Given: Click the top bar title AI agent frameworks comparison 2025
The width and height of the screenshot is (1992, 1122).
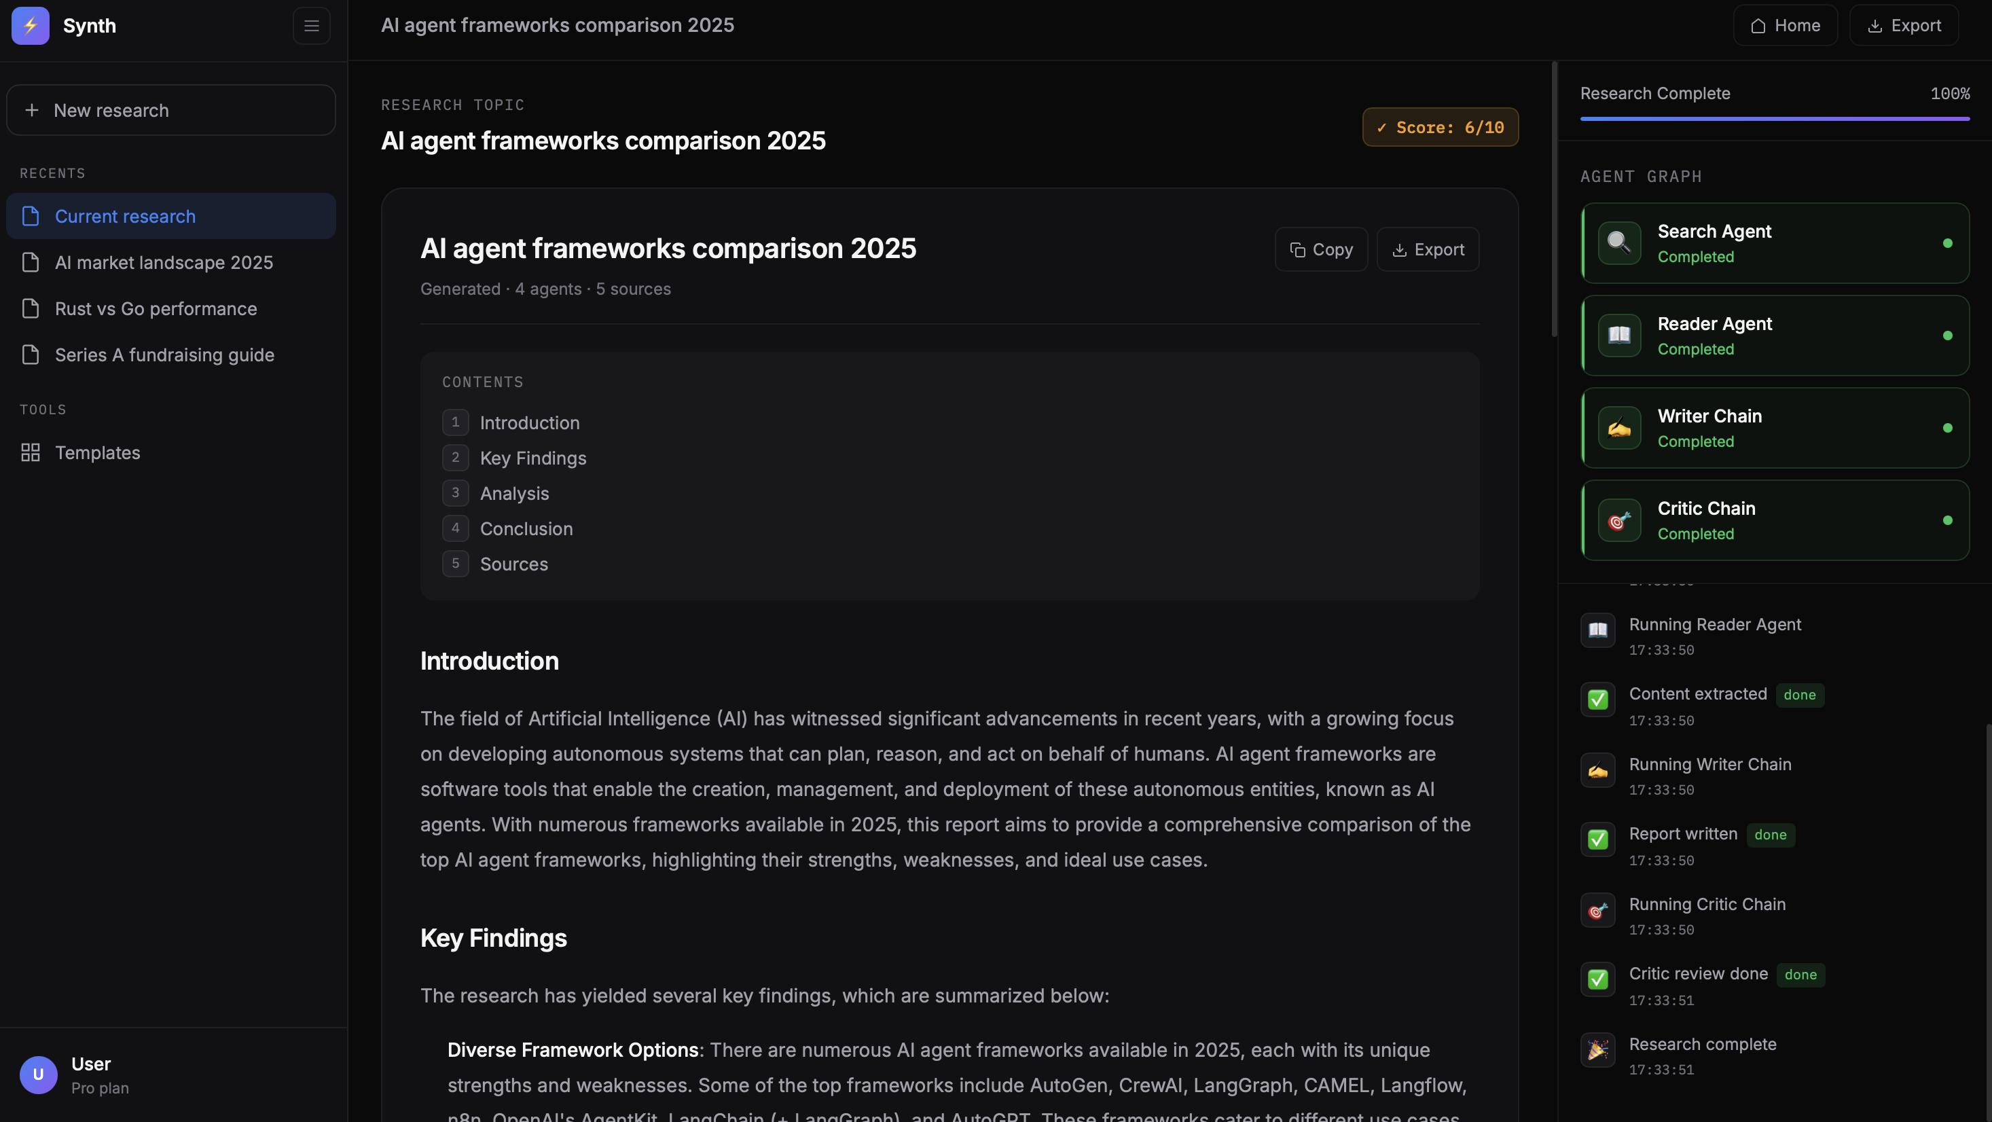Looking at the screenshot, I should coord(558,26).
